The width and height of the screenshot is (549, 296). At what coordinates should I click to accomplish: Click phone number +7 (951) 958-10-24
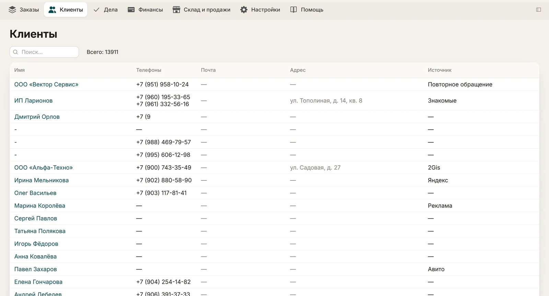(162, 84)
